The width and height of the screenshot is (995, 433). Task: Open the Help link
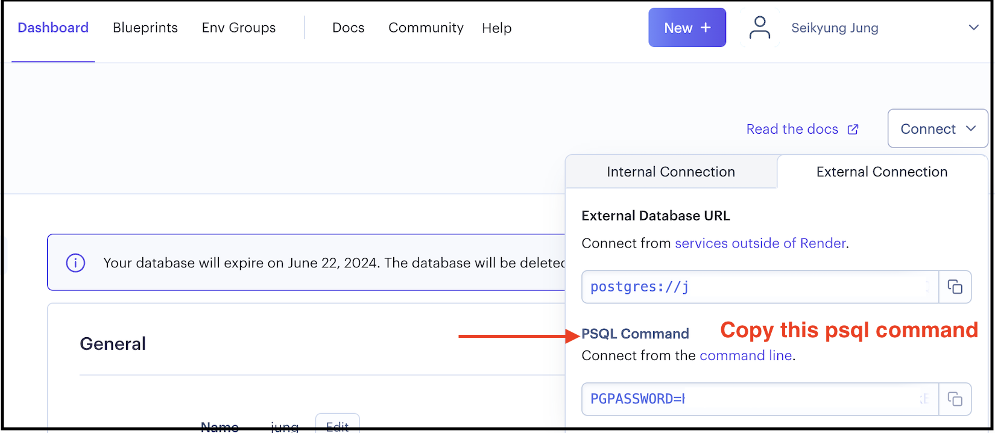coord(496,28)
